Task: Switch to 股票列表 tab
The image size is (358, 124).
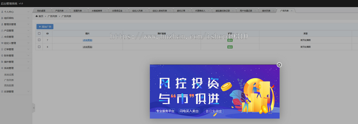Action: [78, 10]
